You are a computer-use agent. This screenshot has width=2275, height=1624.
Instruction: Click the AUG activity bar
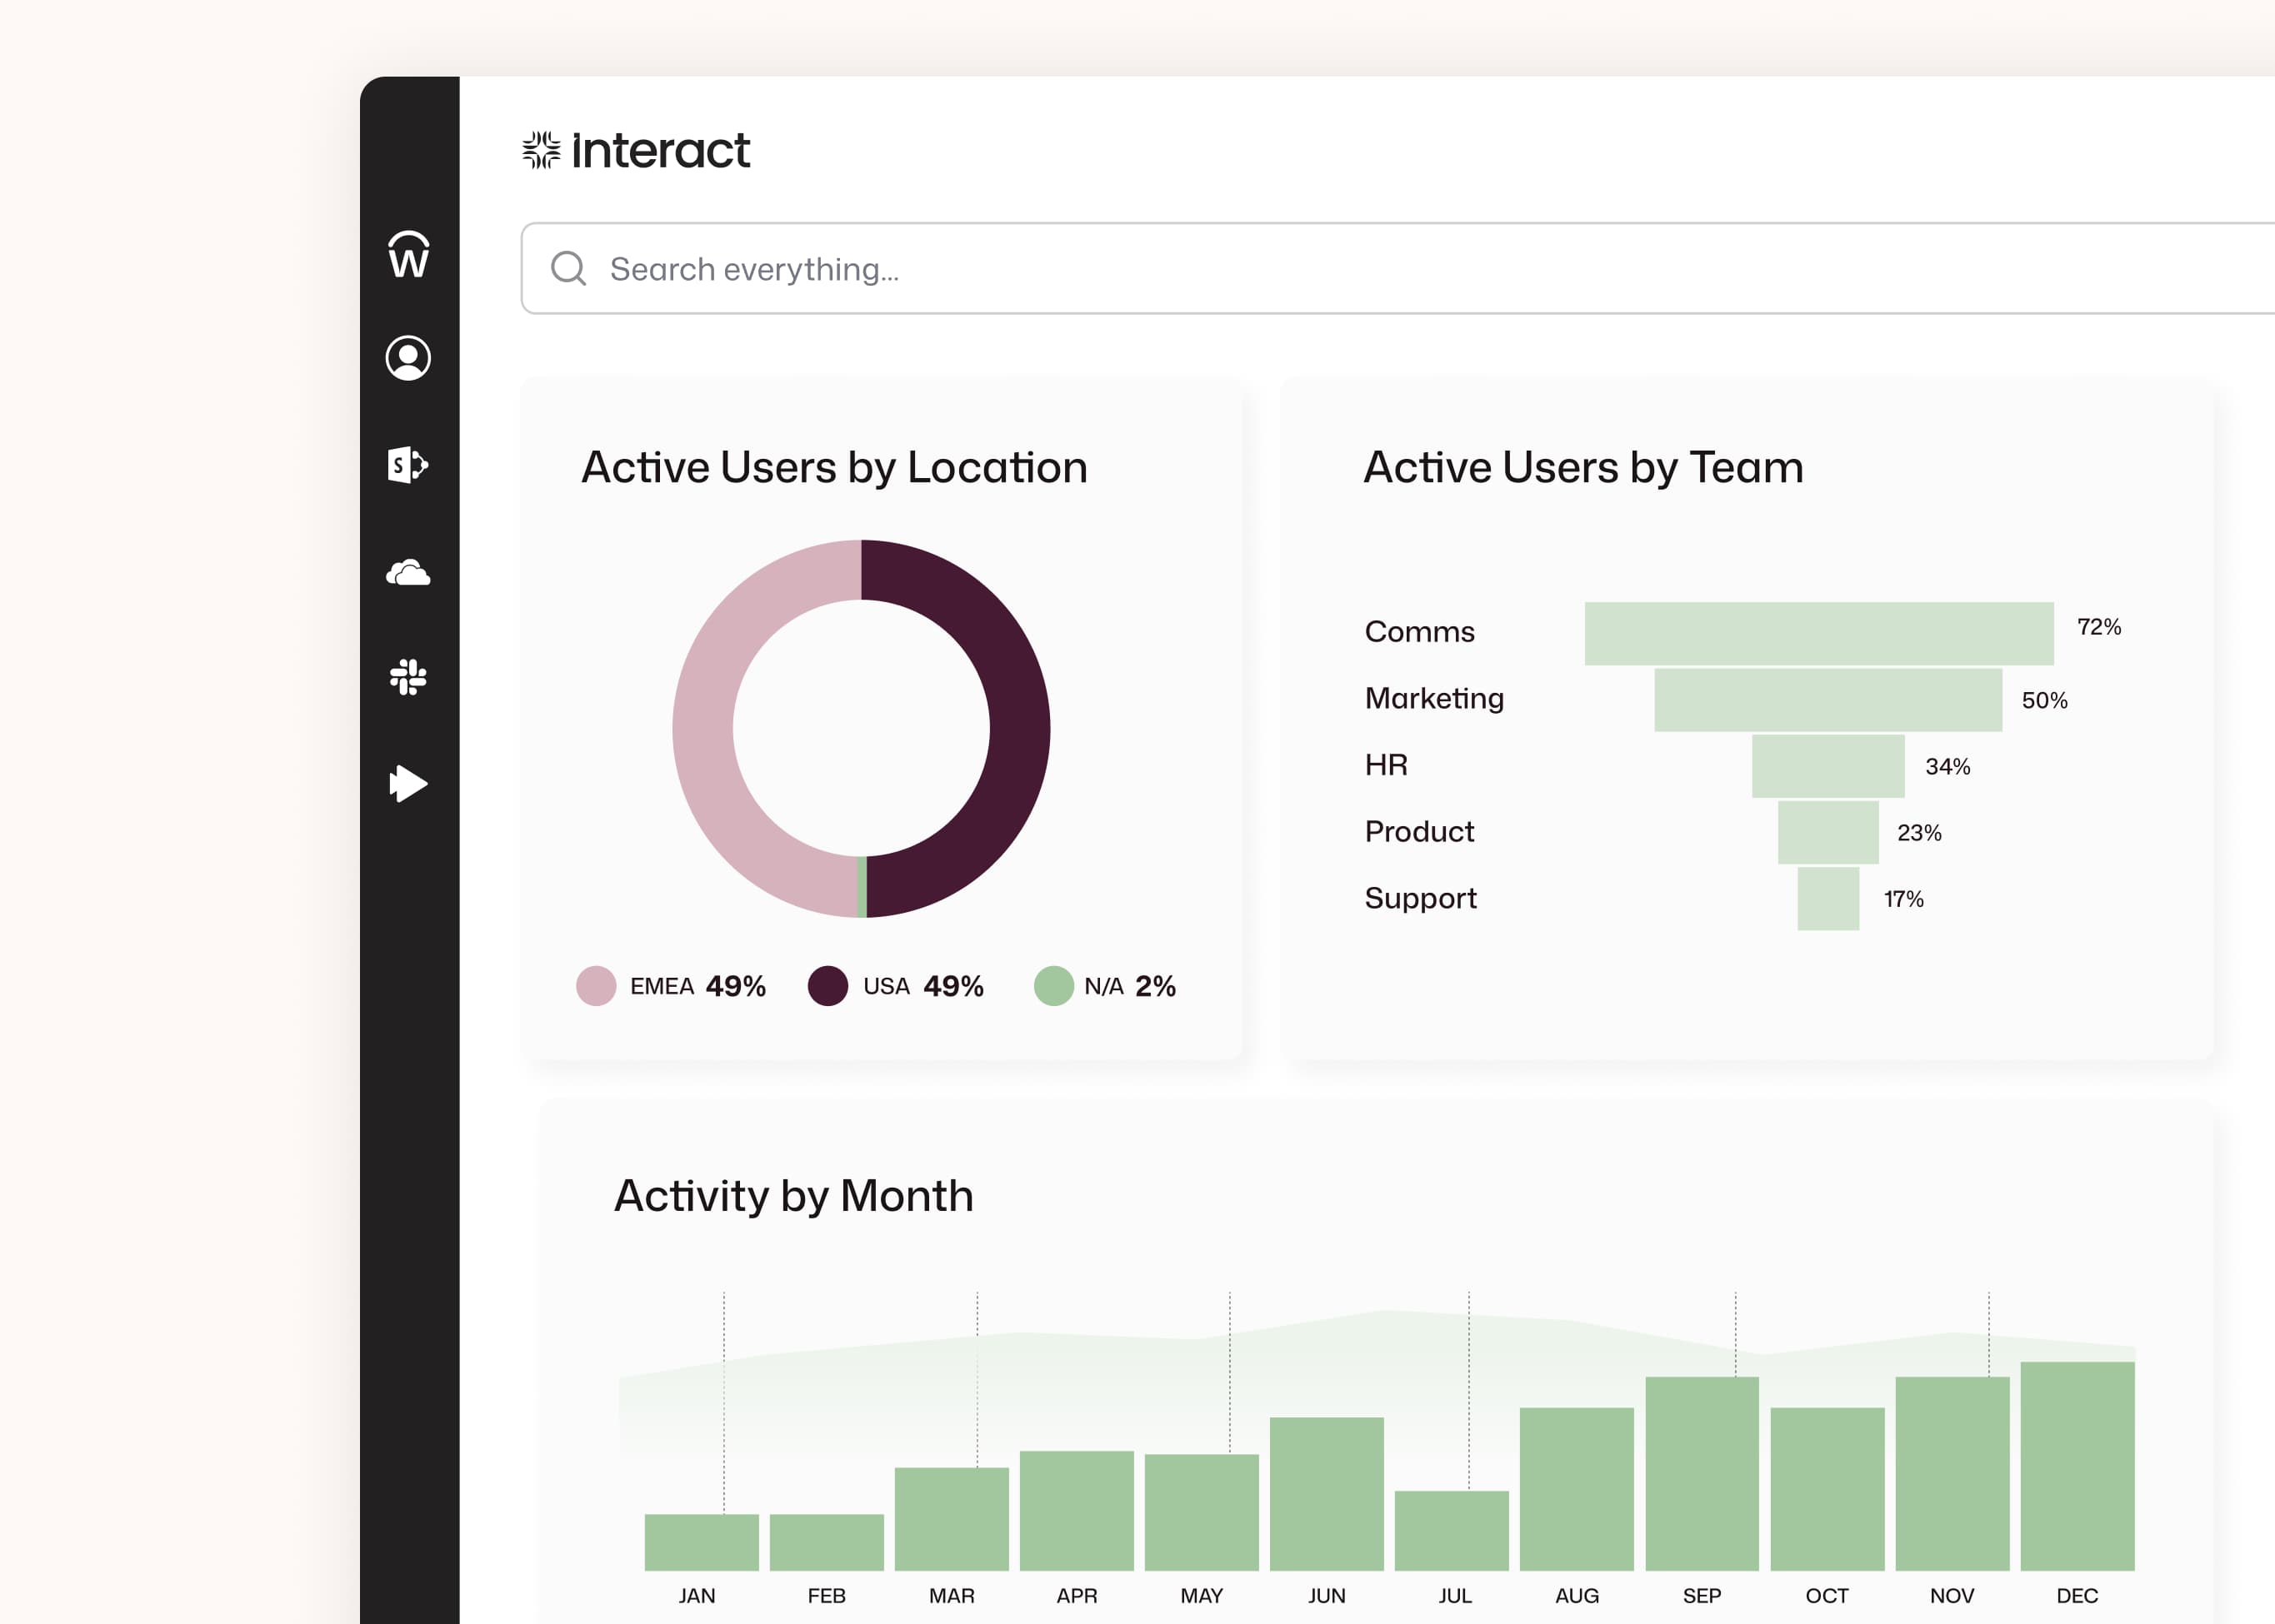click(x=1577, y=1489)
